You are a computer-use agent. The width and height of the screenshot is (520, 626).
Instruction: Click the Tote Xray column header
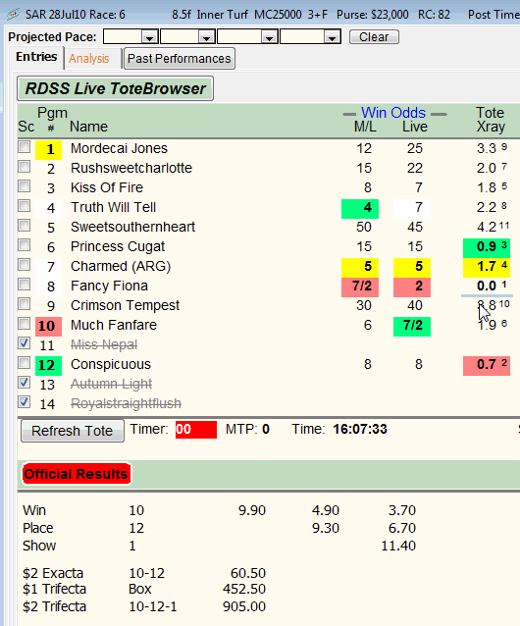click(491, 120)
